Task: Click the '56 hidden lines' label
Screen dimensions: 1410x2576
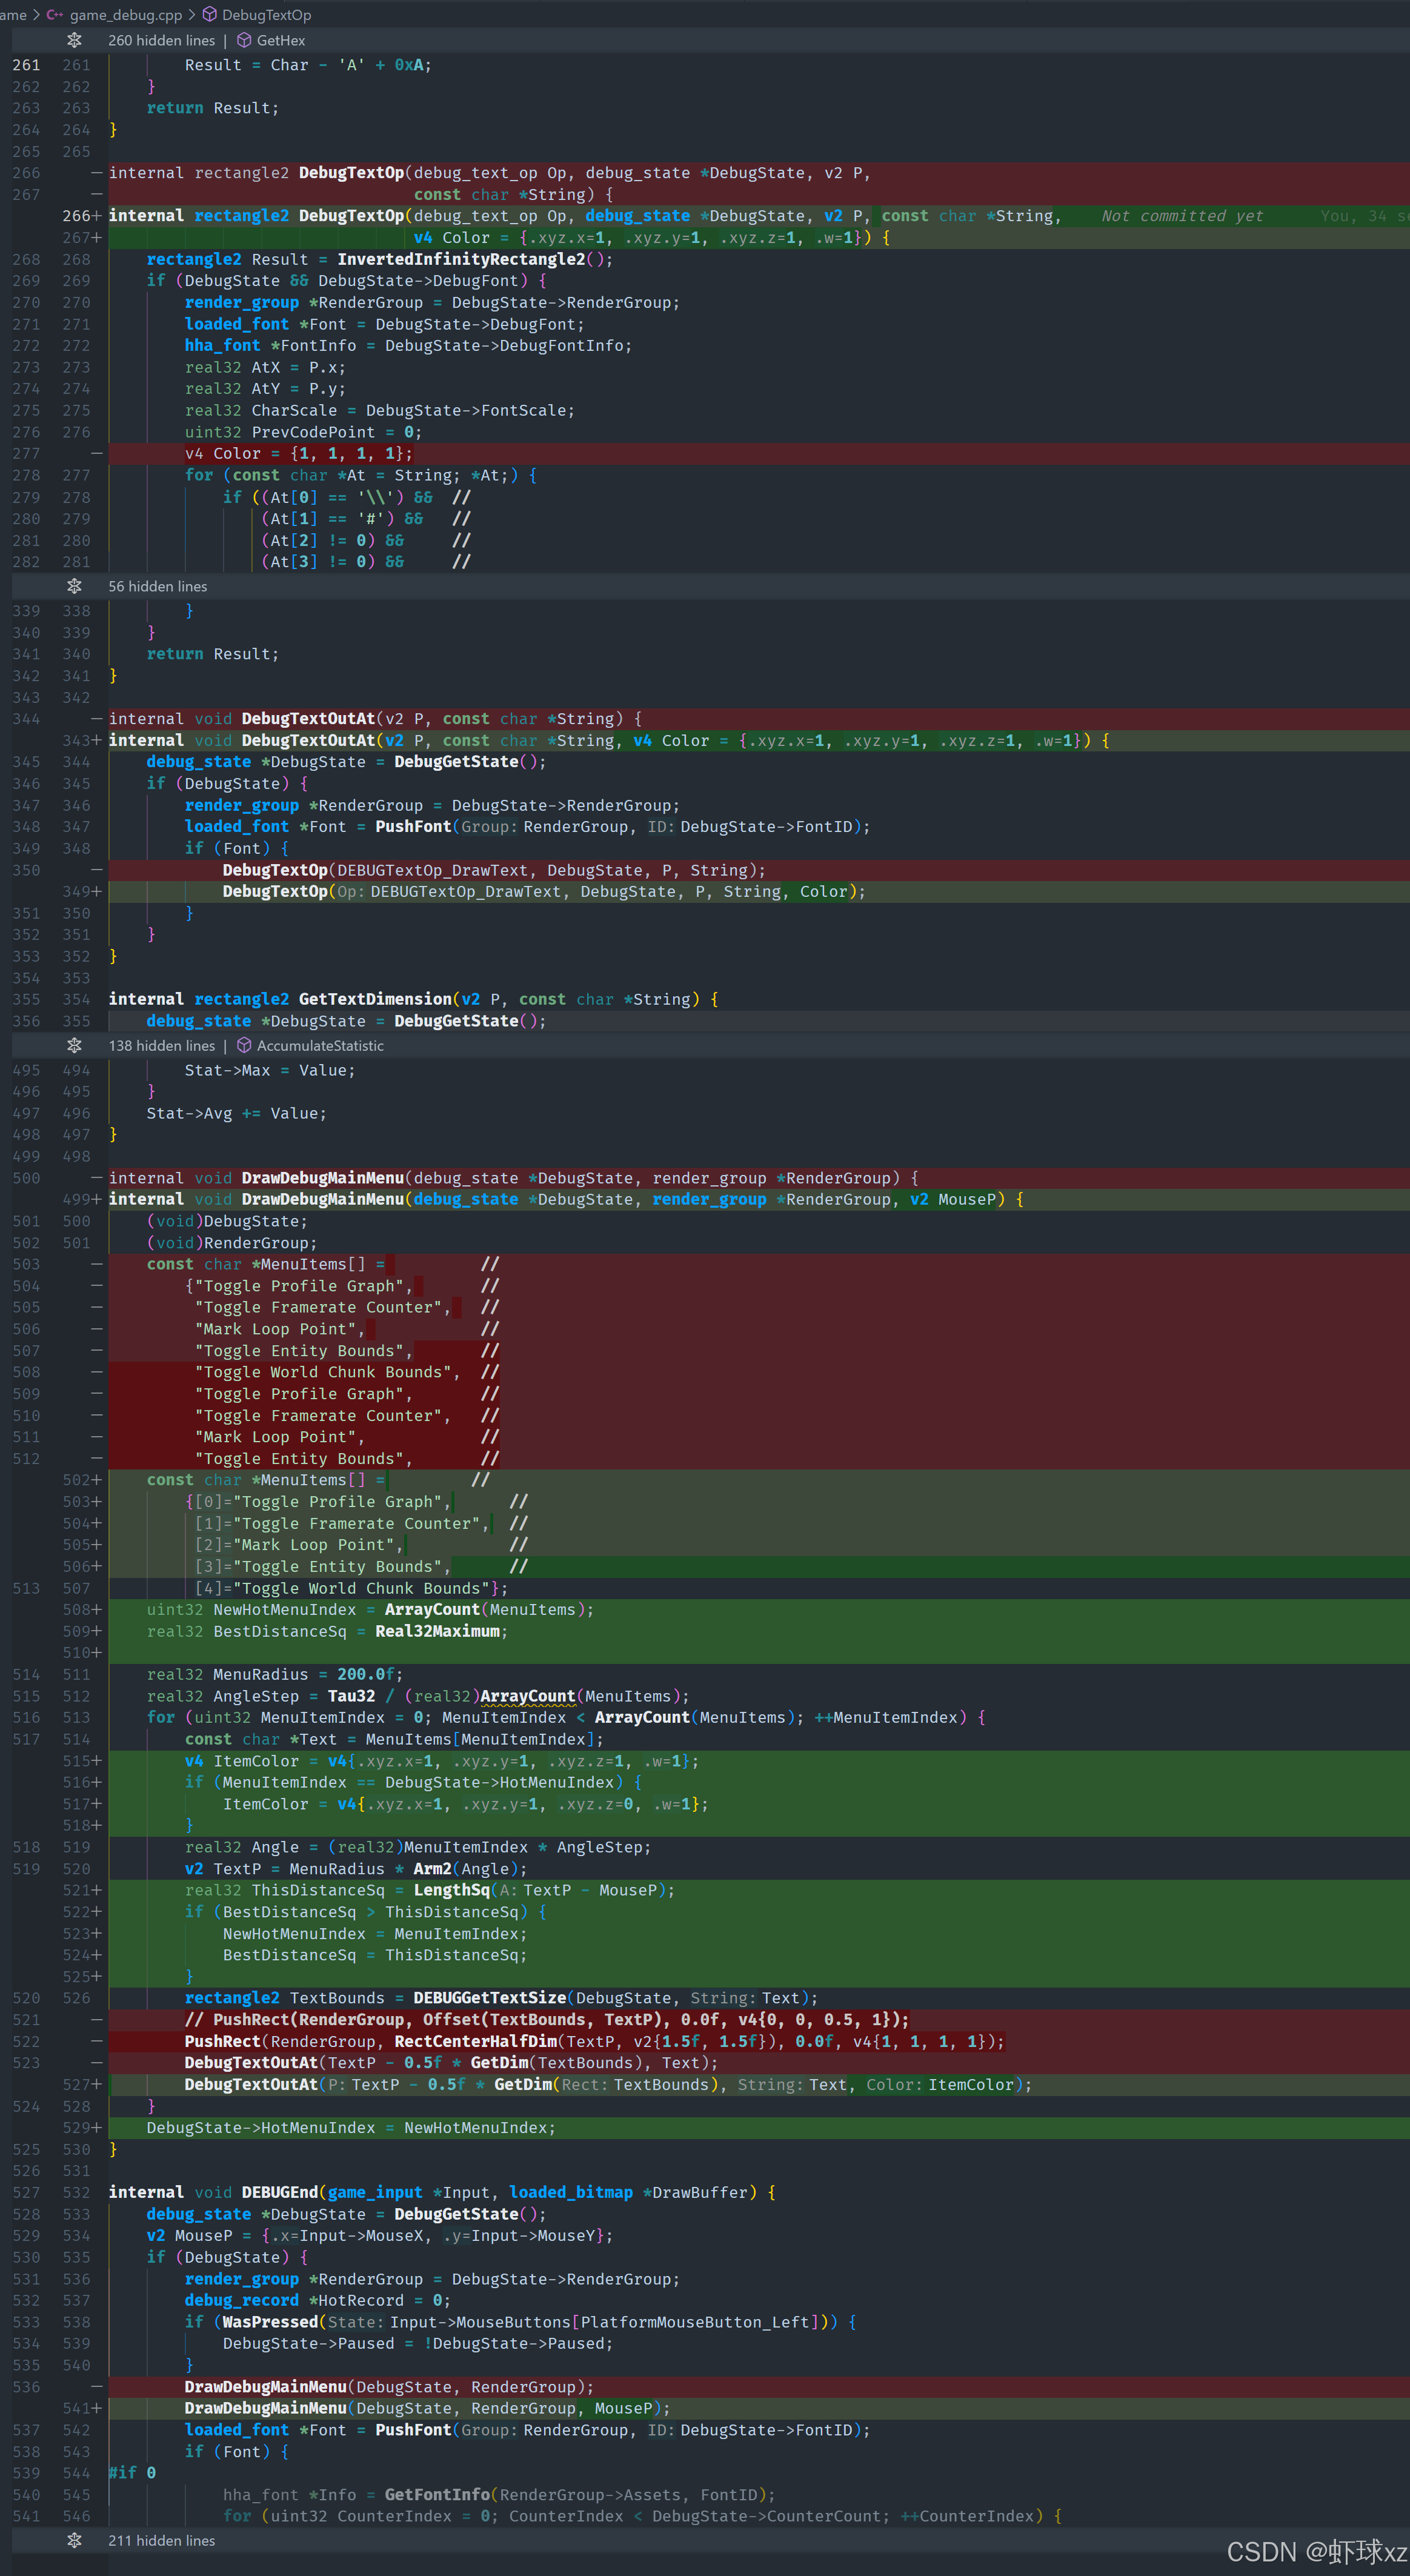Action: [x=158, y=586]
